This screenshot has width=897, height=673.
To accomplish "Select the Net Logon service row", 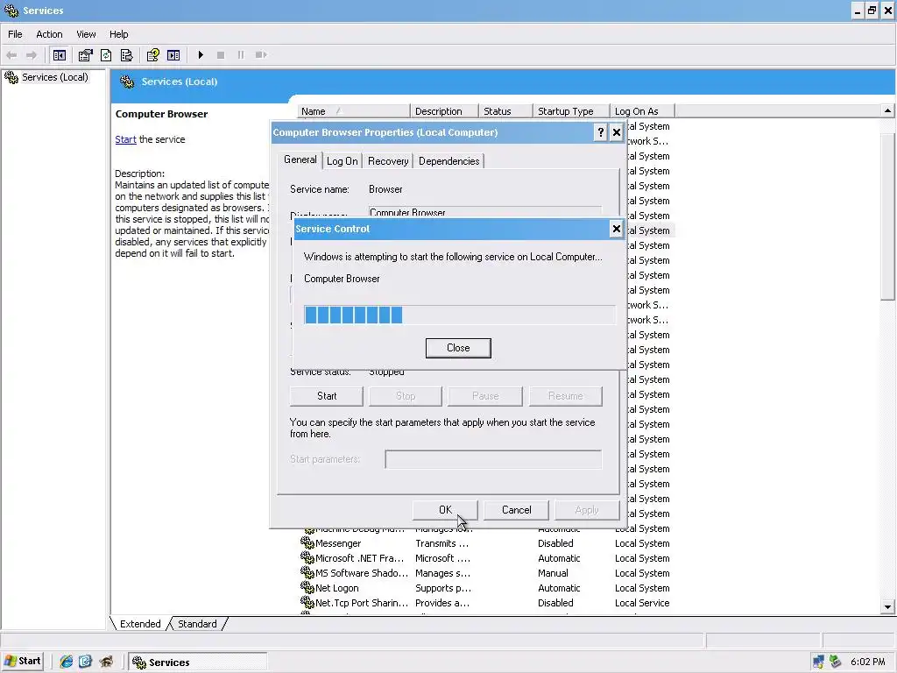I will click(486, 588).
